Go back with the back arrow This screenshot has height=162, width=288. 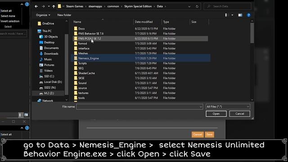pyautogui.click(x=36, y=6)
